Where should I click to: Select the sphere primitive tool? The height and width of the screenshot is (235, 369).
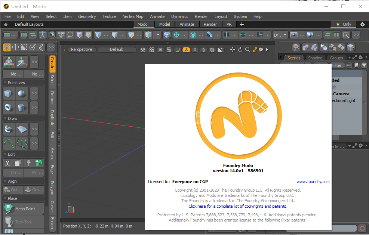pyautogui.click(x=22, y=94)
